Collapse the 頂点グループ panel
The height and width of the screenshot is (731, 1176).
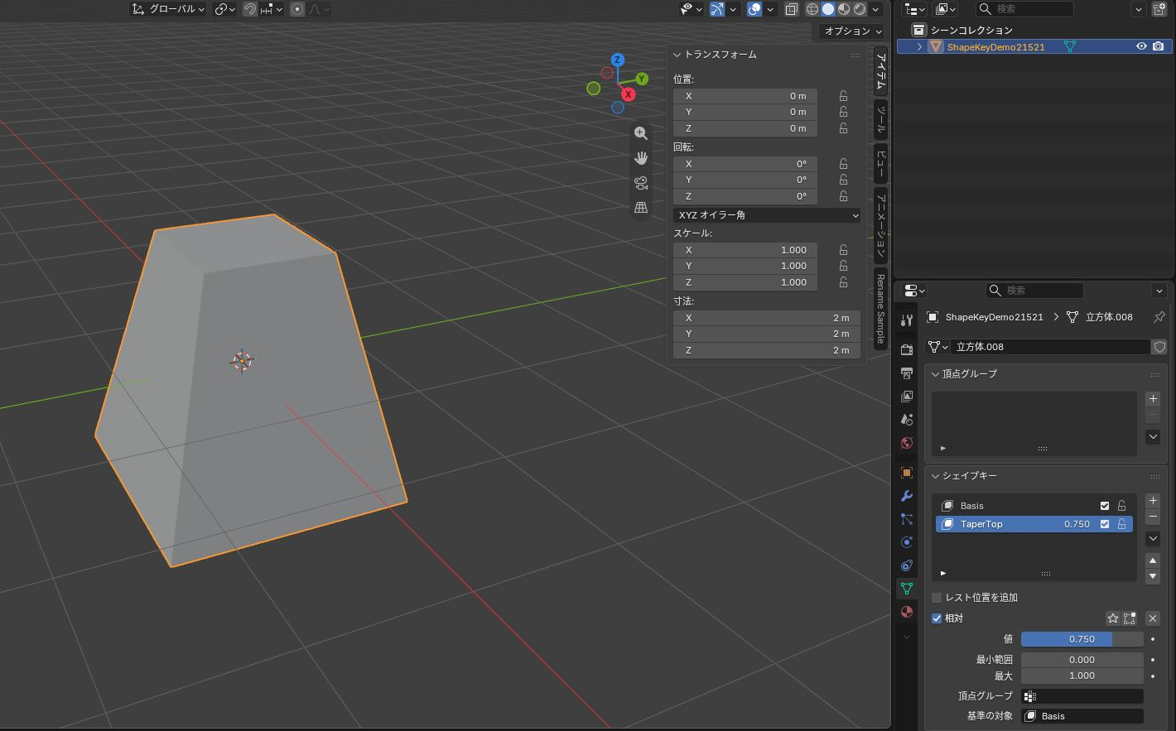(936, 374)
